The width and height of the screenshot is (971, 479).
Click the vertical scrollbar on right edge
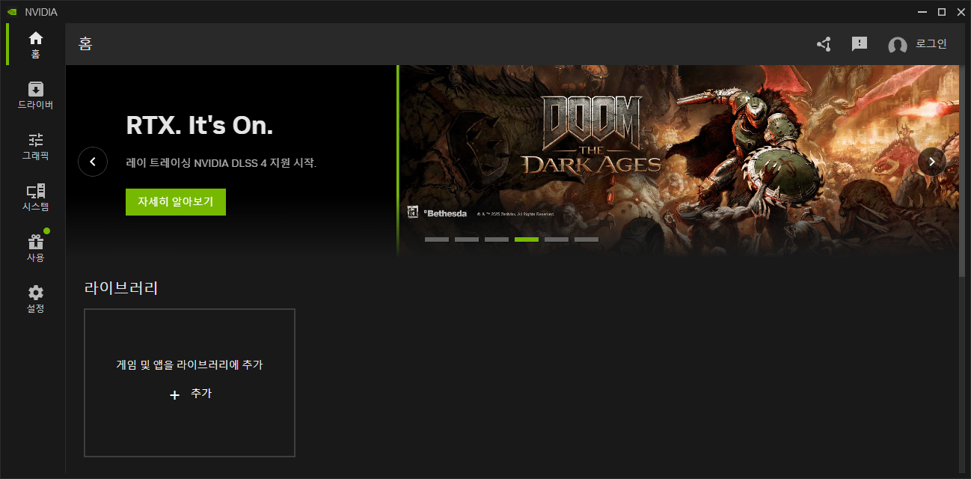pos(963,172)
